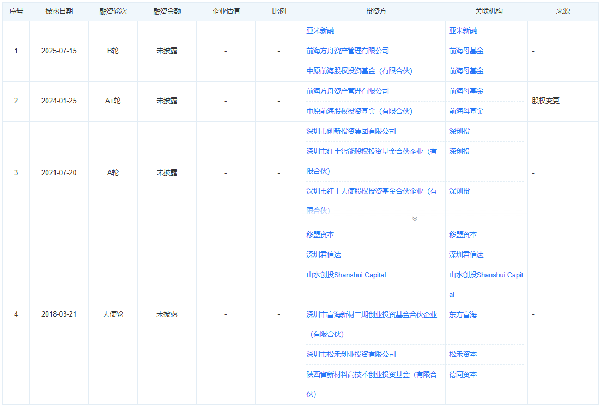Open 深圳君信达 in the 关联机构 column
Image resolution: width=601 pixels, height=408 pixels.
(466, 255)
